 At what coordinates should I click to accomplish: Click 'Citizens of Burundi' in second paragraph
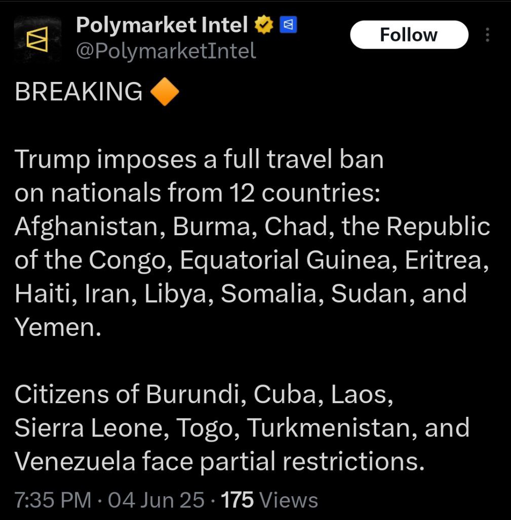131,395
